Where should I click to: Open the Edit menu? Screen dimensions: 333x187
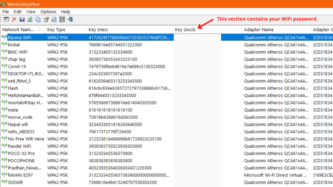coord(18,12)
